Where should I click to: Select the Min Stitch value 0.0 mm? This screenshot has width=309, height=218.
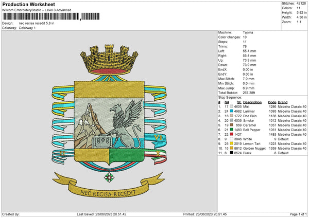pos(249,83)
